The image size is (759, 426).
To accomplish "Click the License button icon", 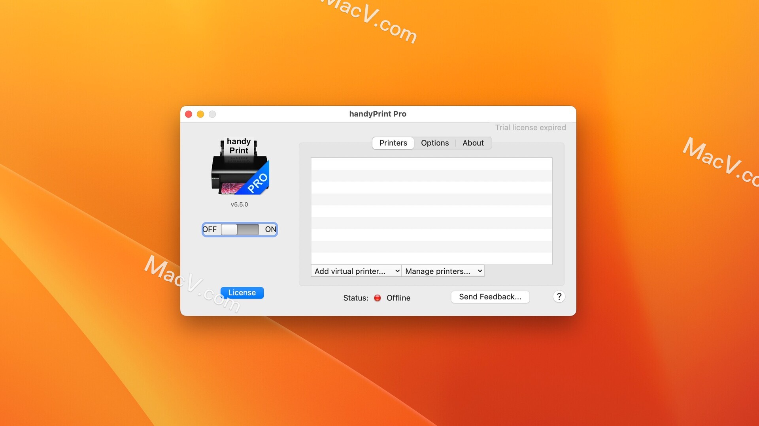I will click(242, 292).
